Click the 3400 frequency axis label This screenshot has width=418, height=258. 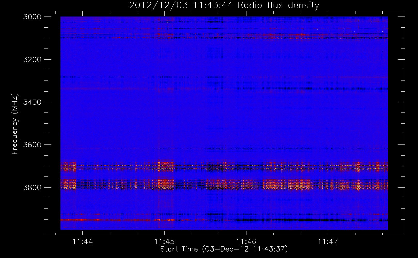coord(32,102)
